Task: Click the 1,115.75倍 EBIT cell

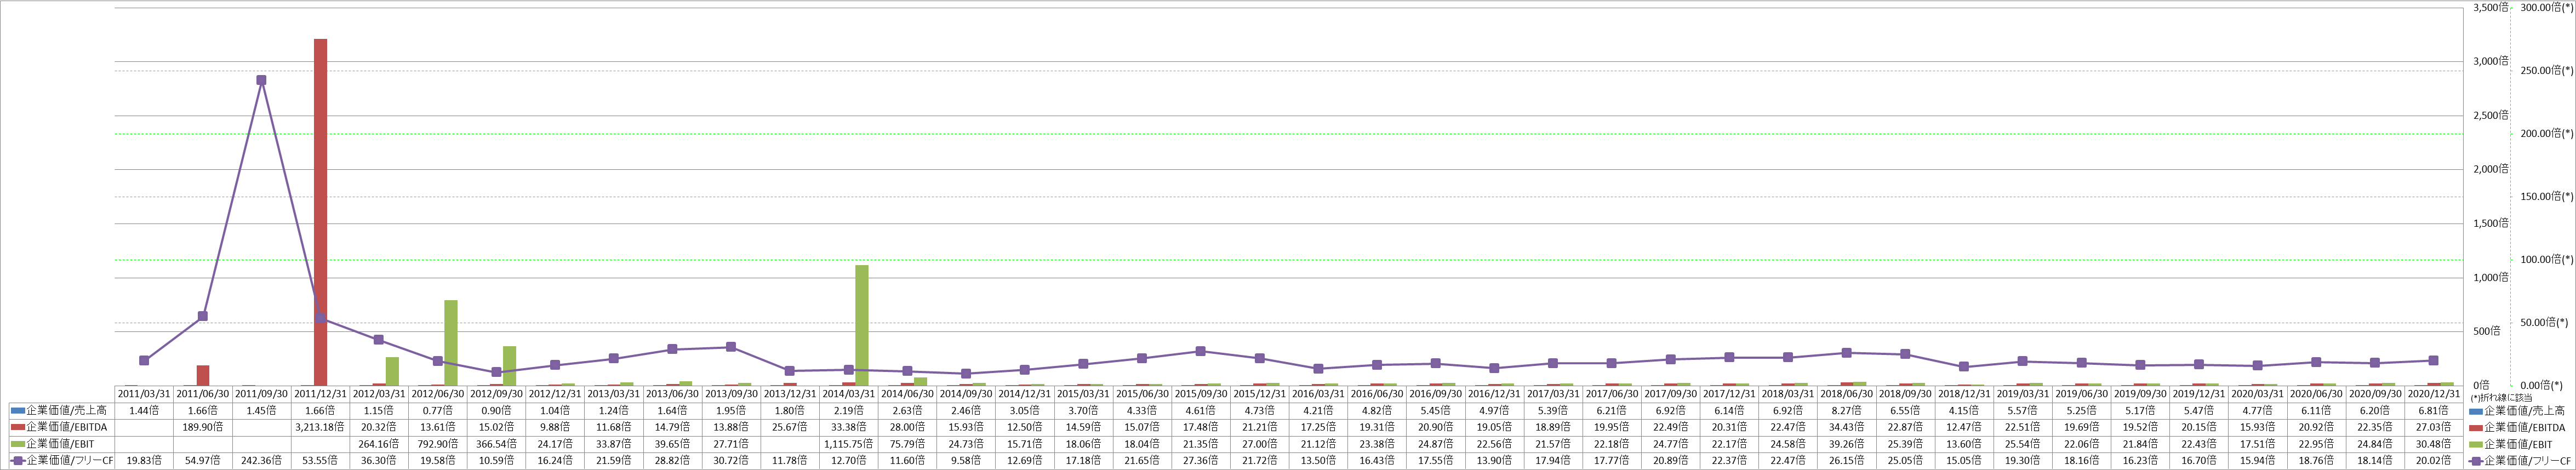Action: pos(849,444)
